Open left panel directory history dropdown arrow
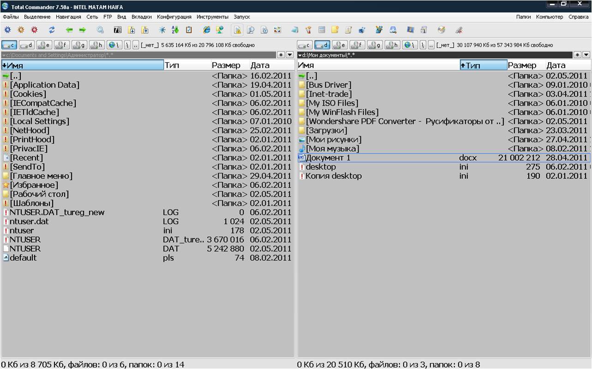This screenshot has width=592, height=369. point(290,55)
